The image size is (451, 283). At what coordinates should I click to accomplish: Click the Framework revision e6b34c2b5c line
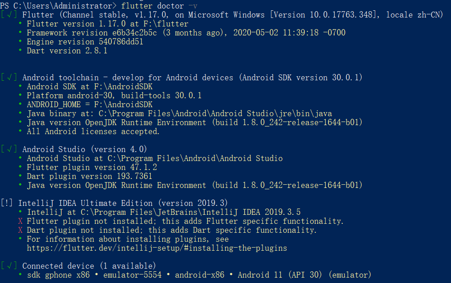186,33
